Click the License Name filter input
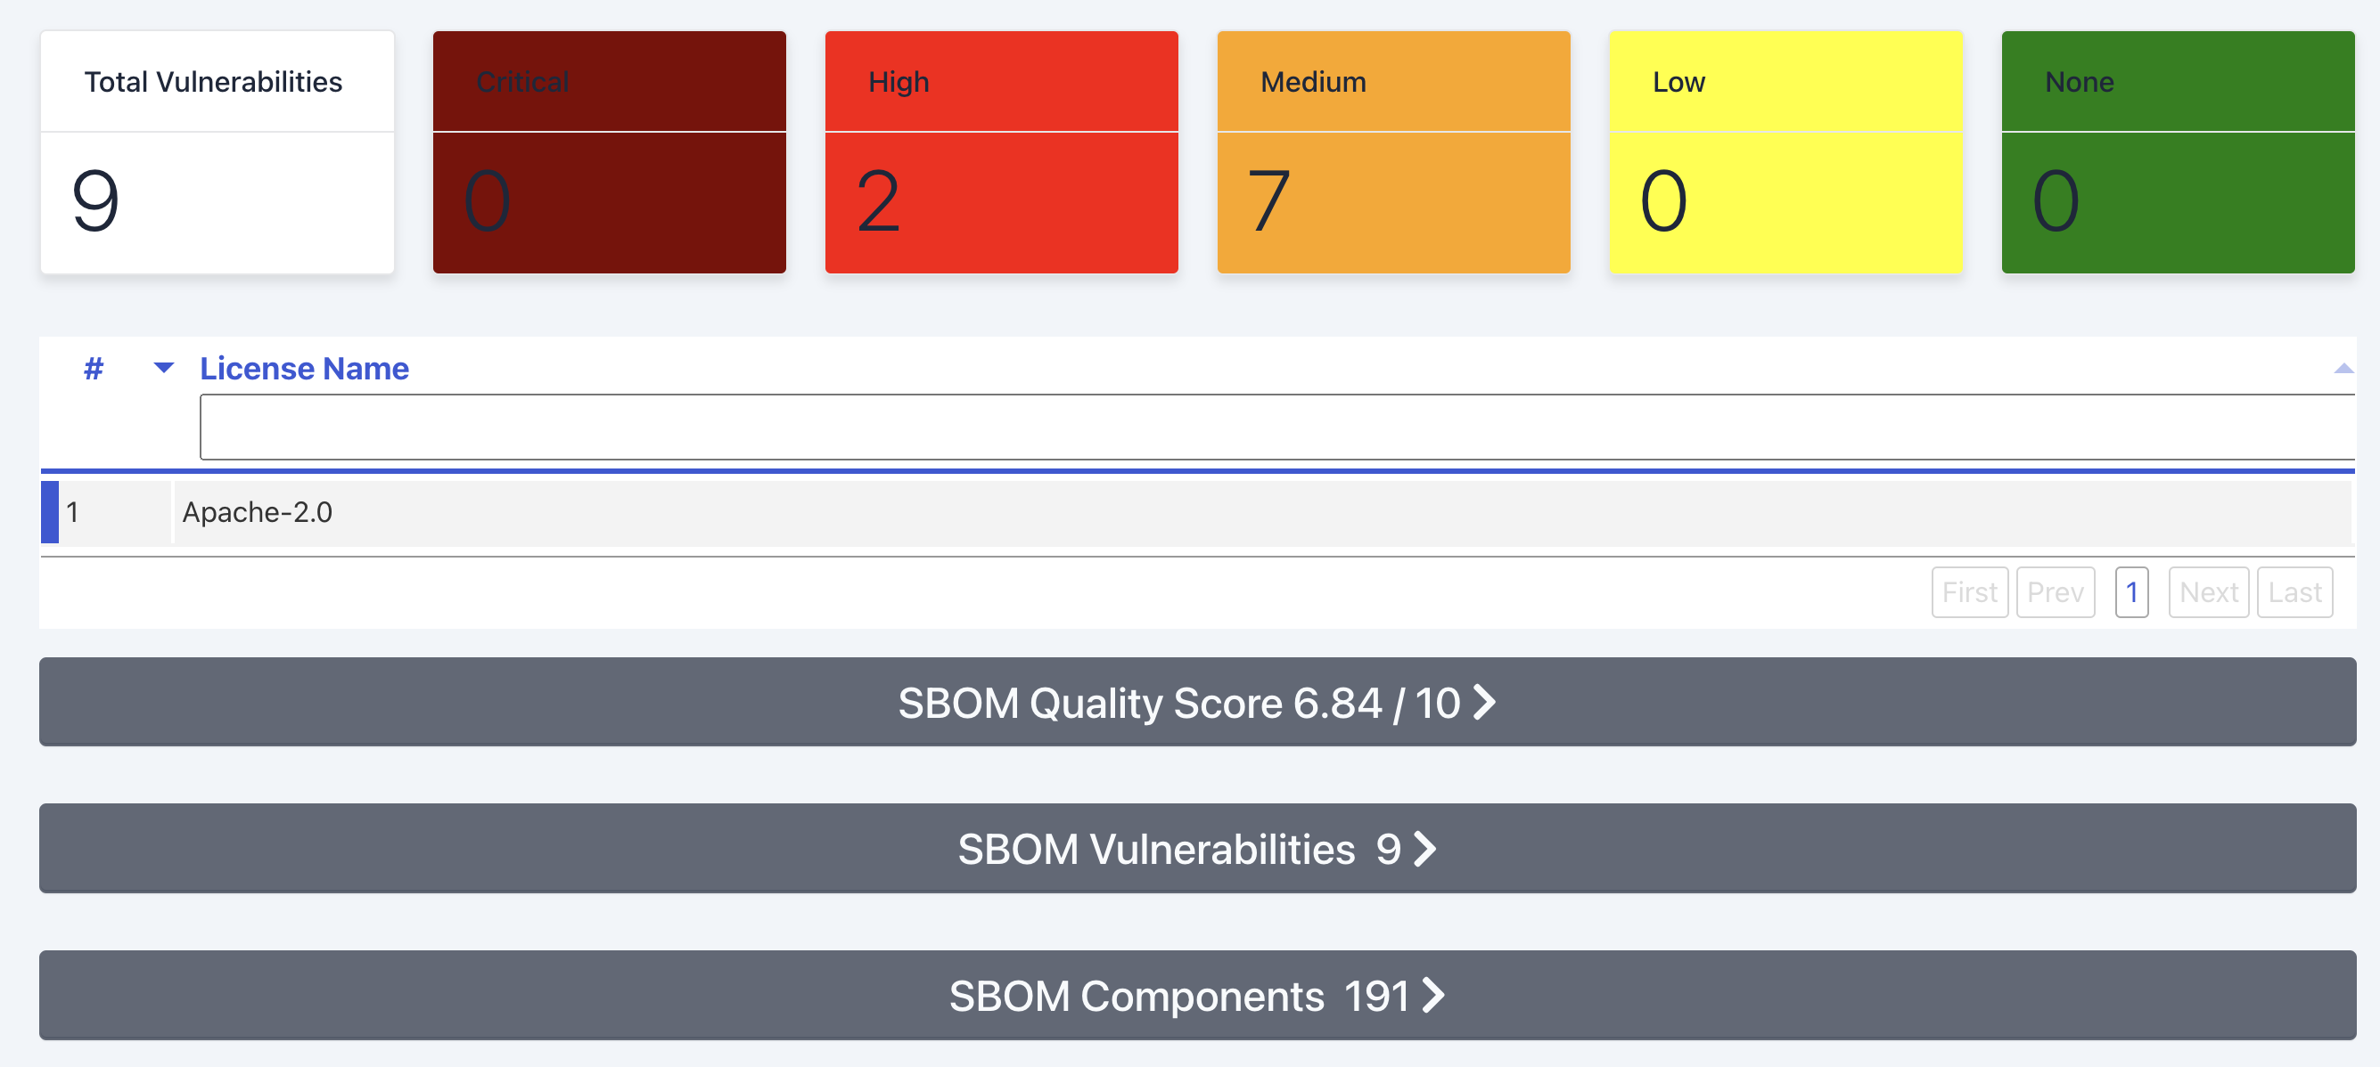 [1275, 428]
